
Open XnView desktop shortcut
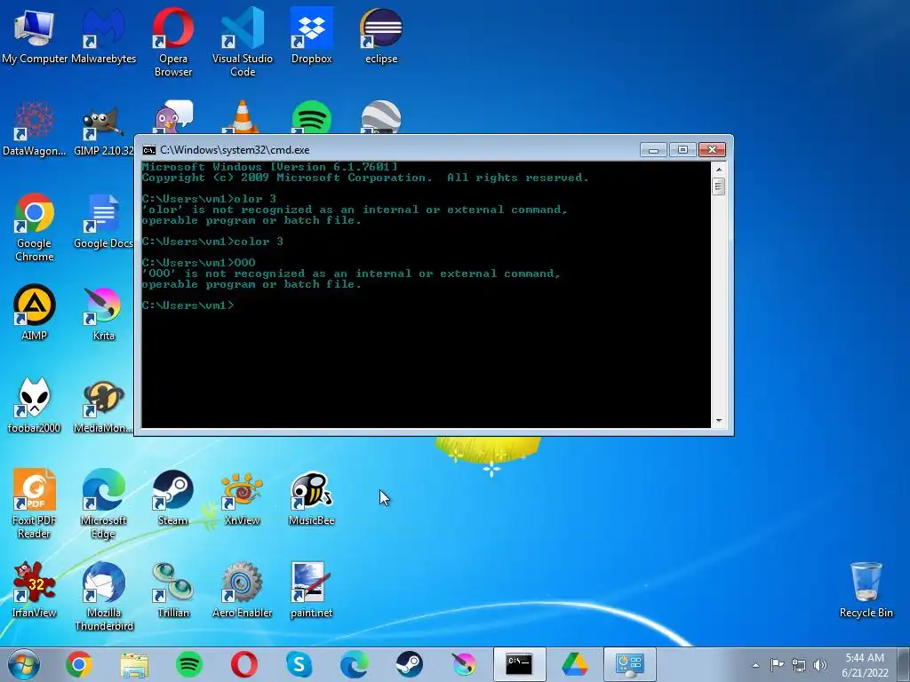[x=243, y=497]
